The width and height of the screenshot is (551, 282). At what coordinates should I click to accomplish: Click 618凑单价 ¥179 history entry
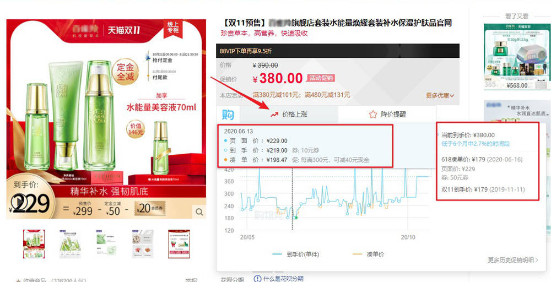point(483,159)
